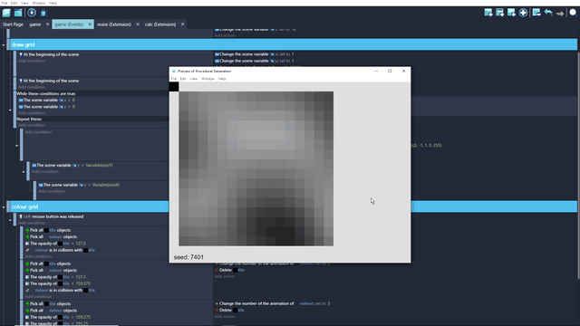The image size is (580, 326).
Task: Close the calc (Extension) tab
Action: point(182,24)
